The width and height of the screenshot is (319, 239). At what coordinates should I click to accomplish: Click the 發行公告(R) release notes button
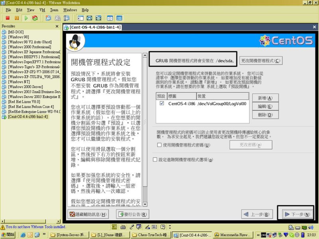(133, 214)
